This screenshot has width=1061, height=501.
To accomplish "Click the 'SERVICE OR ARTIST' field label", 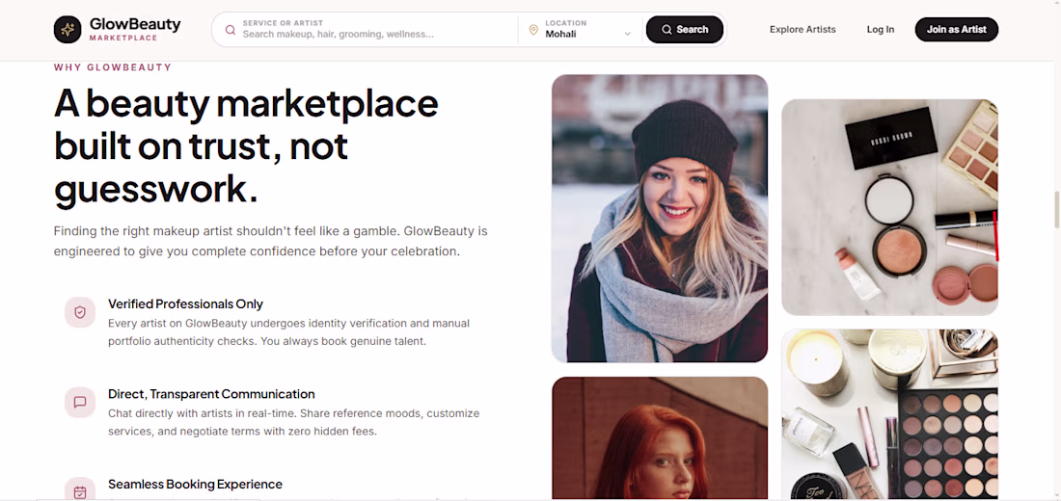I will pos(283,23).
